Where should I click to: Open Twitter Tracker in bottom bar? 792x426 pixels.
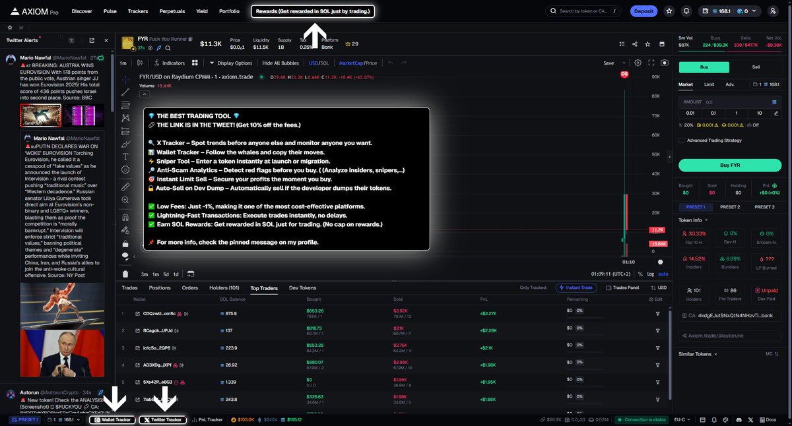pyautogui.click(x=162, y=419)
